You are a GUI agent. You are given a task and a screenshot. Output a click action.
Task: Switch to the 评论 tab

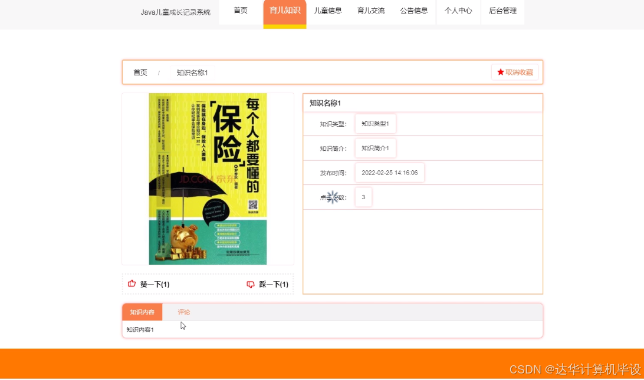coord(183,312)
